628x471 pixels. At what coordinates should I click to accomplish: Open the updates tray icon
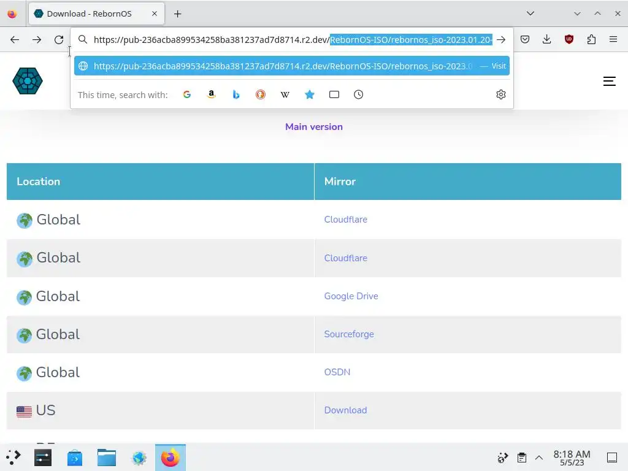(503, 458)
